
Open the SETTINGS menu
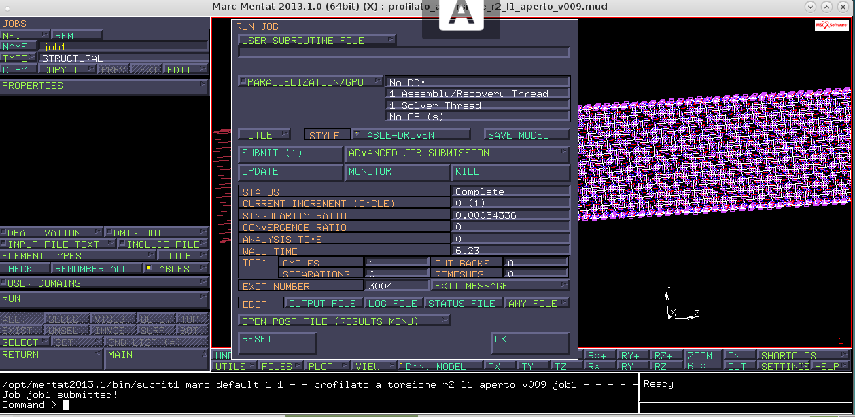pos(785,367)
